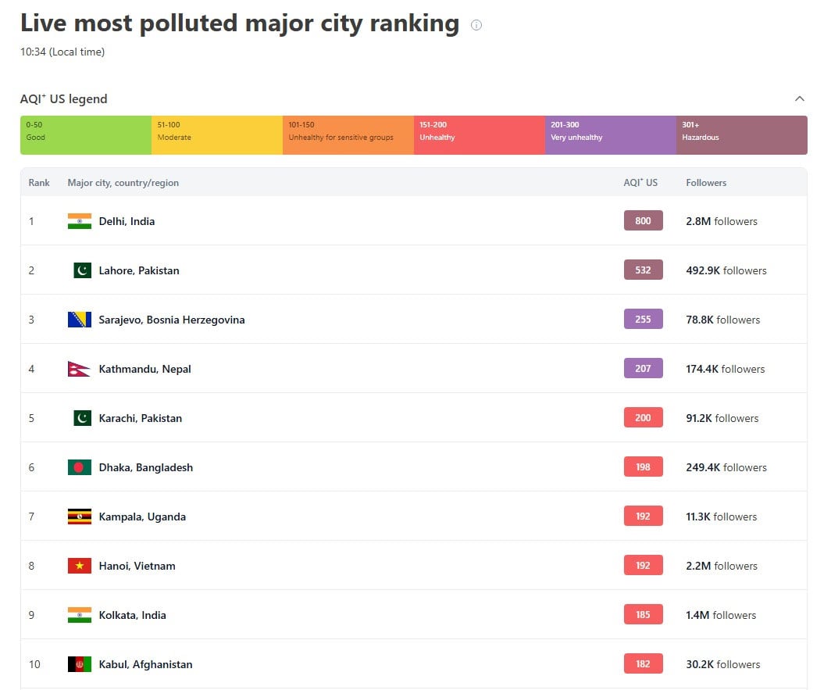Open the Delhi, India city link

pyautogui.click(x=127, y=221)
